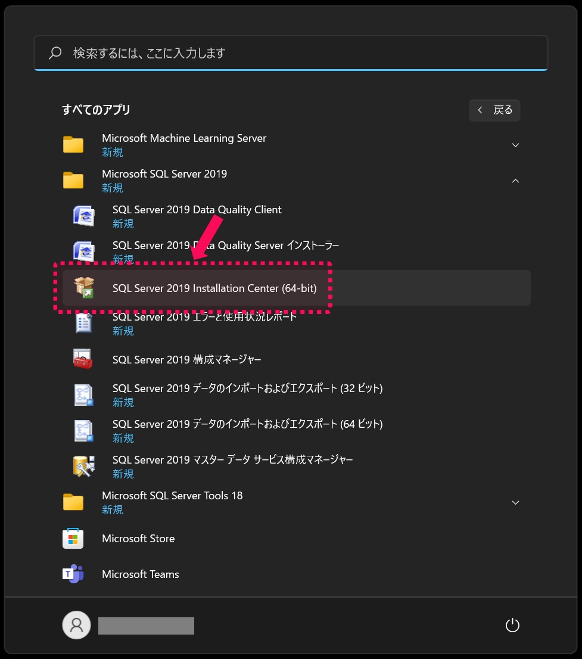
Task: Launch SQL Server 2019 Installation Center (64-bit)
Action: click(214, 288)
